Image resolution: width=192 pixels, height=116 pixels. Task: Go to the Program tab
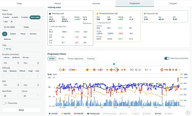coord(173,3)
